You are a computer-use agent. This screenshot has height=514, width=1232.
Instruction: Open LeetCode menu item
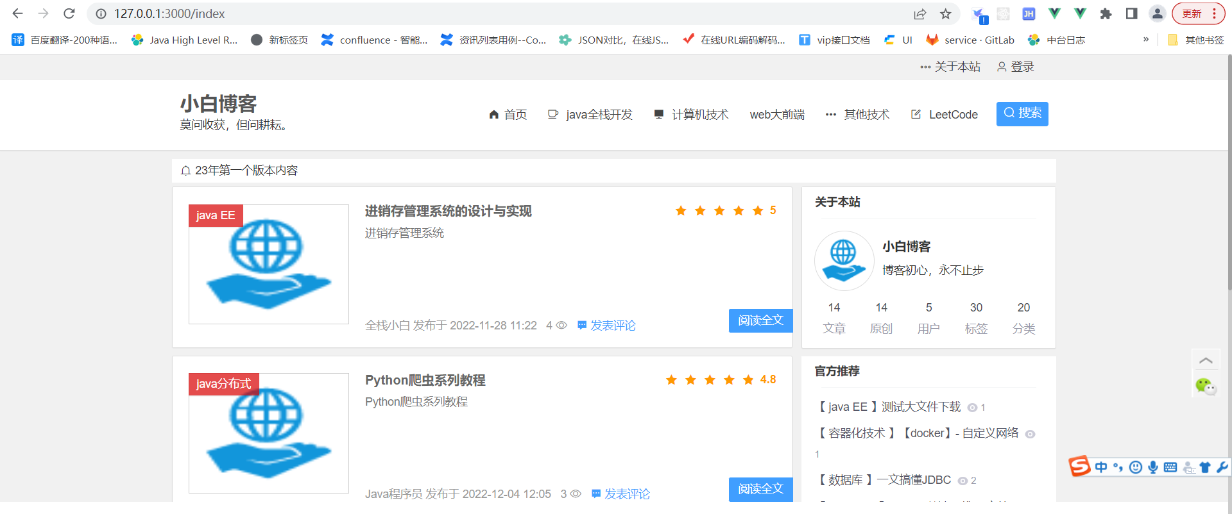pos(945,114)
